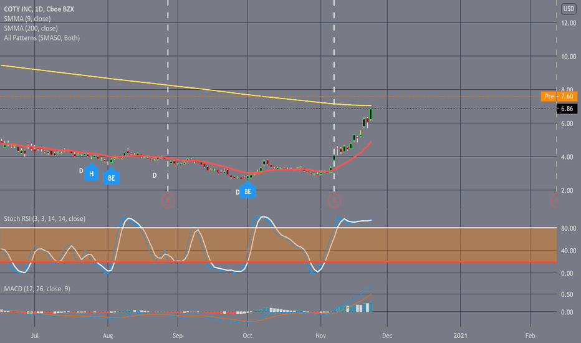Click the D marker left of H label

[x=81, y=171]
